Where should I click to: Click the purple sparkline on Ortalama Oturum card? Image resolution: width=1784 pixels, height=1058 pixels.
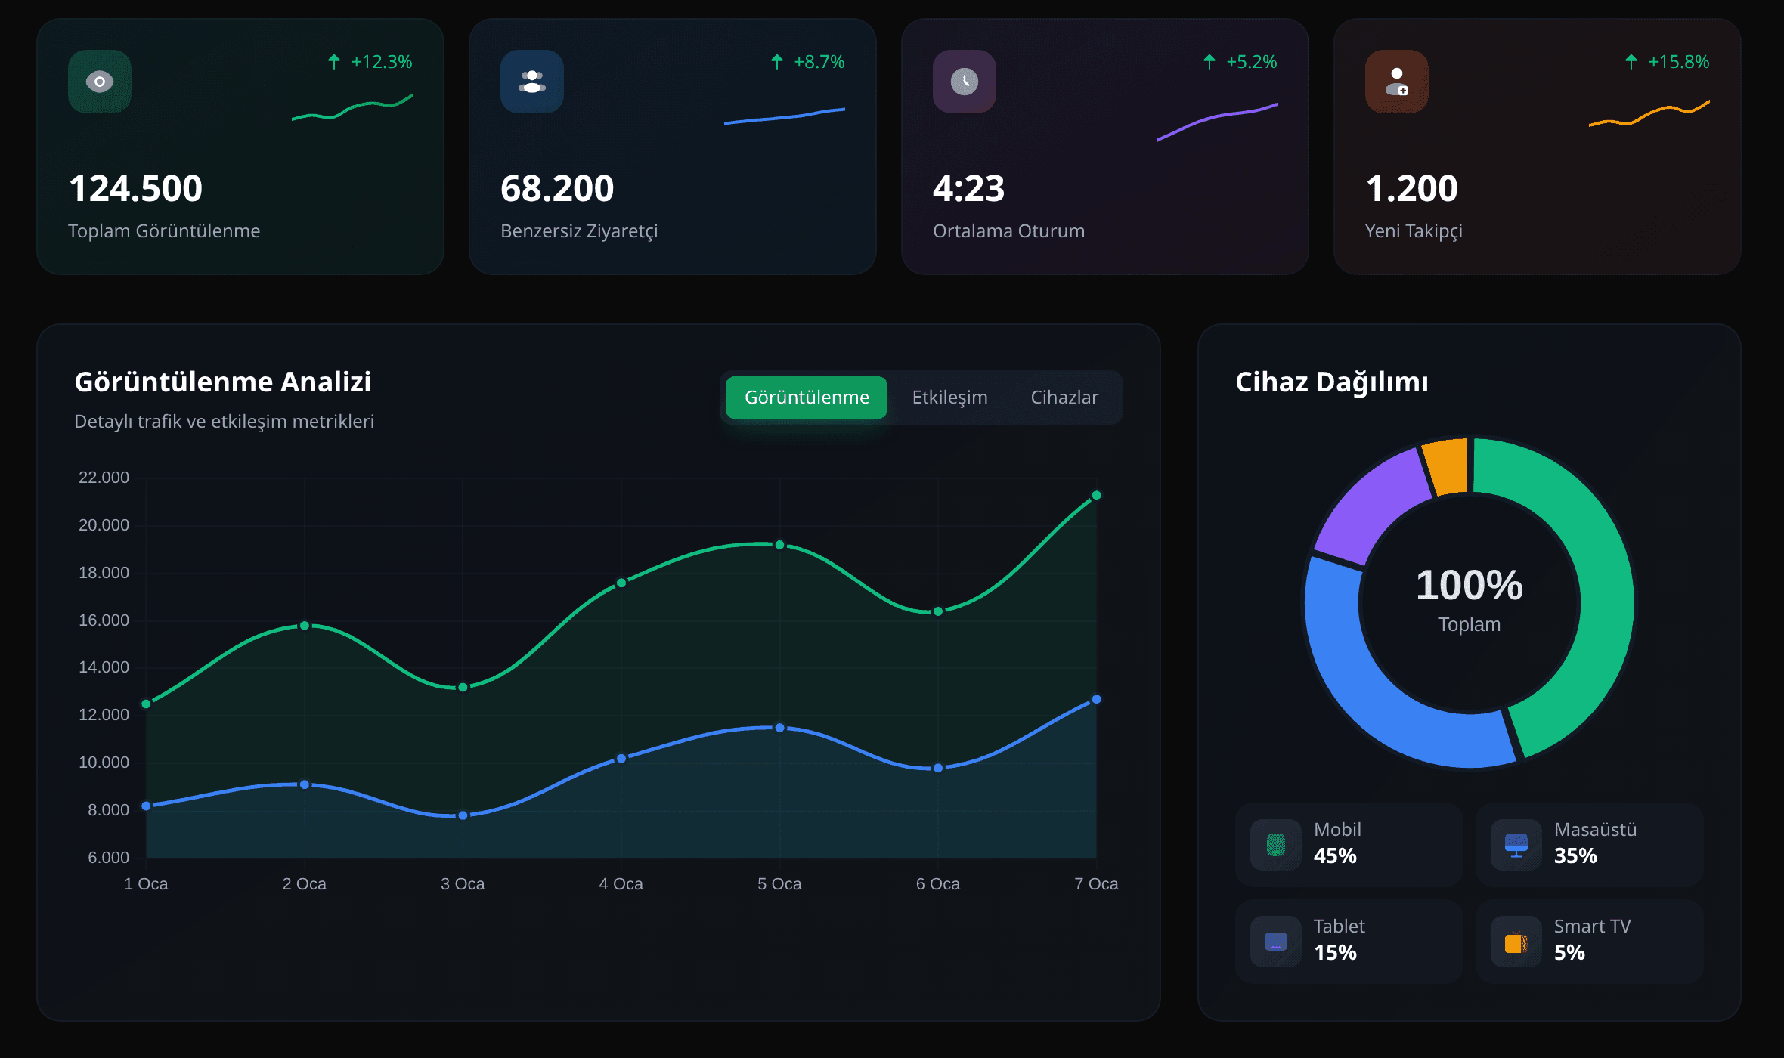[1217, 122]
